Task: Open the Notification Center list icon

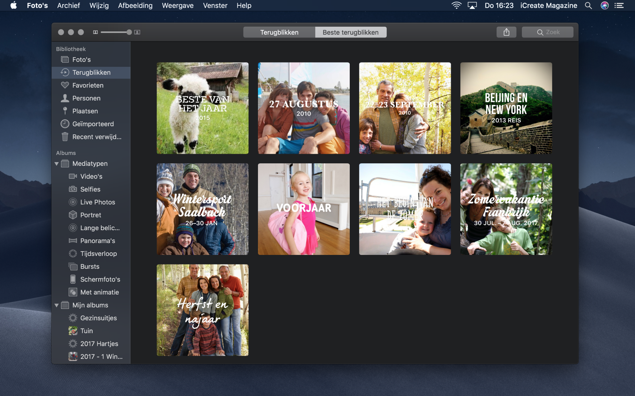Action: coord(619,6)
